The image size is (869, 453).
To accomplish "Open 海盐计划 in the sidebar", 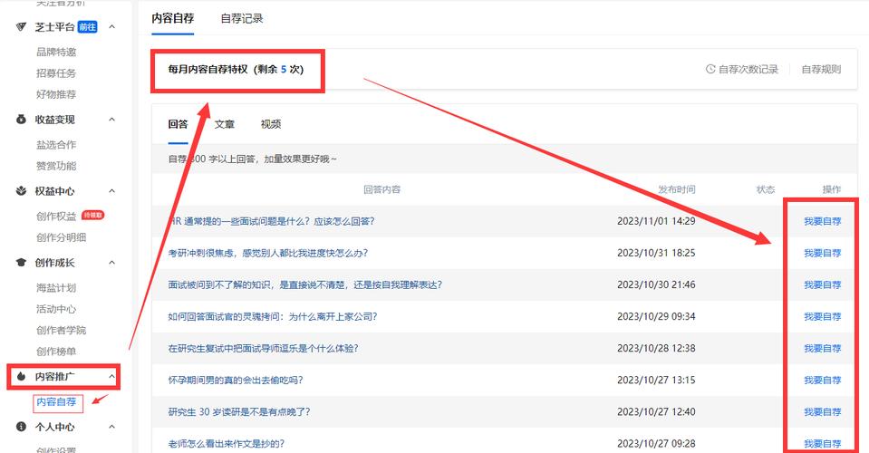I will coord(56,287).
